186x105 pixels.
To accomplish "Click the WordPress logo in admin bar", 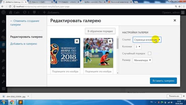I will click(x=3, y=12).
